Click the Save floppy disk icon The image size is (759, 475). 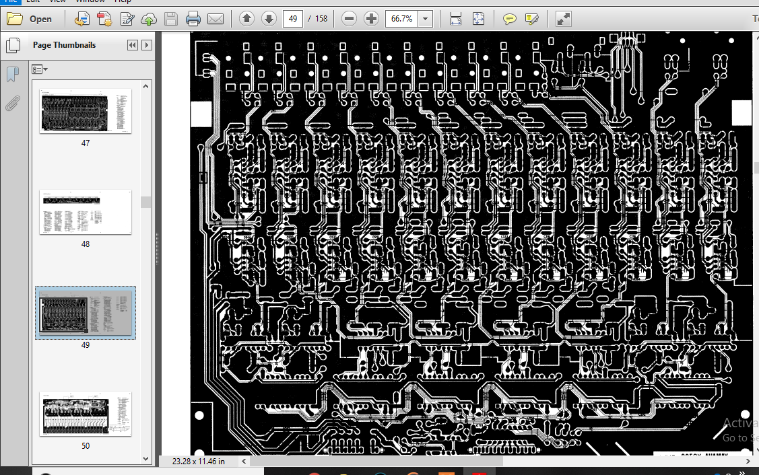[171, 20]
